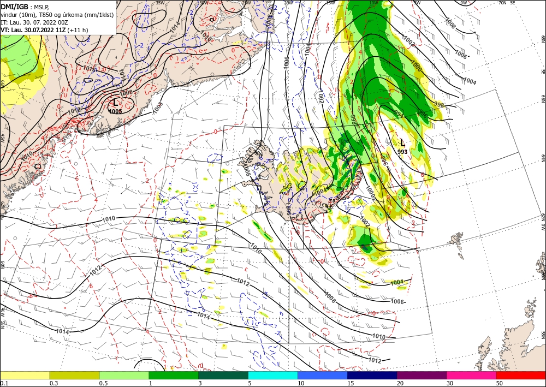Viewport: 546px width, 387px height.
Task: Click the '25W' longitude label at top
Action: coord(246,3)
